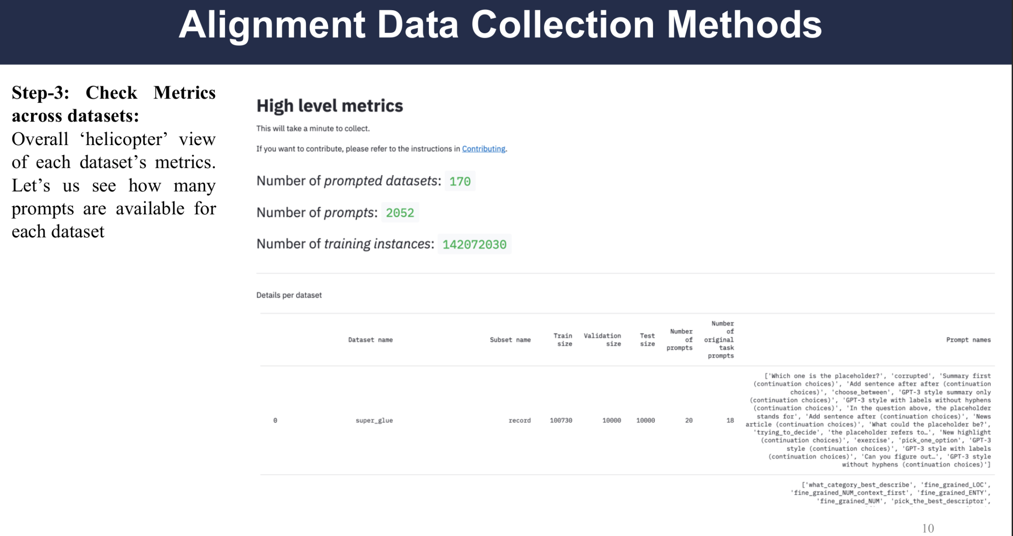Select the super_glue dataset cell
This screenshot has width=1013, height=536.
(x=374, y=420)
